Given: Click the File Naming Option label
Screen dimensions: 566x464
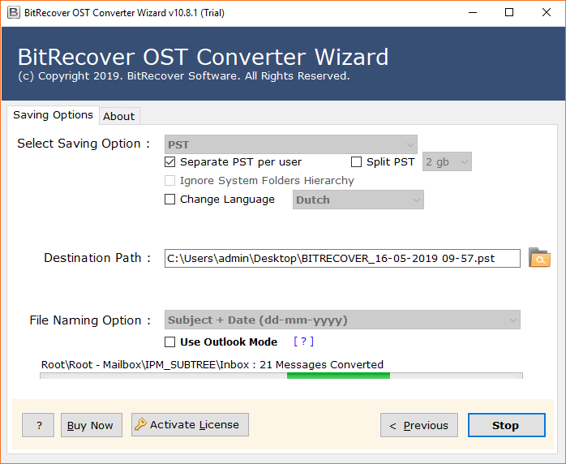Looking at the screenshot, I should point(90,320).
